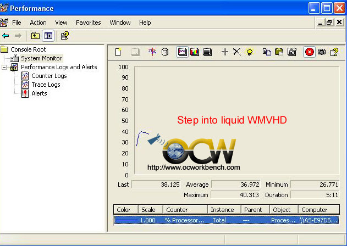
Task: Click the Instance column header
Action: (224, 210)
